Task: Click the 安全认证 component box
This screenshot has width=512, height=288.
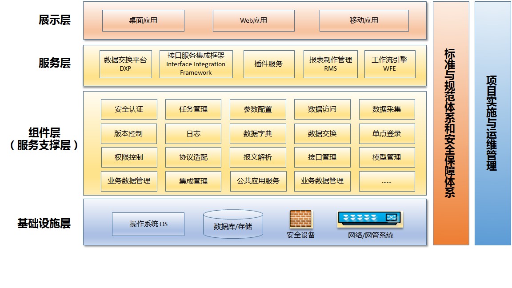Action: pos(129,109)
